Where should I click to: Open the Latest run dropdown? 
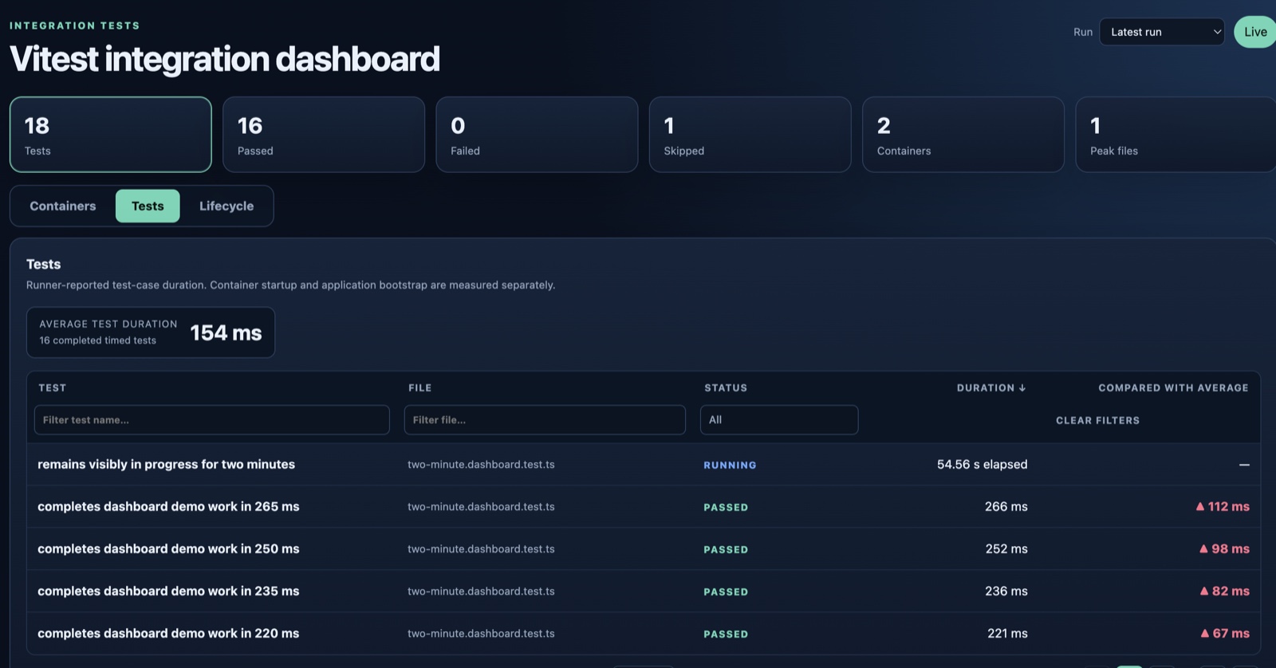(1162, 32)
